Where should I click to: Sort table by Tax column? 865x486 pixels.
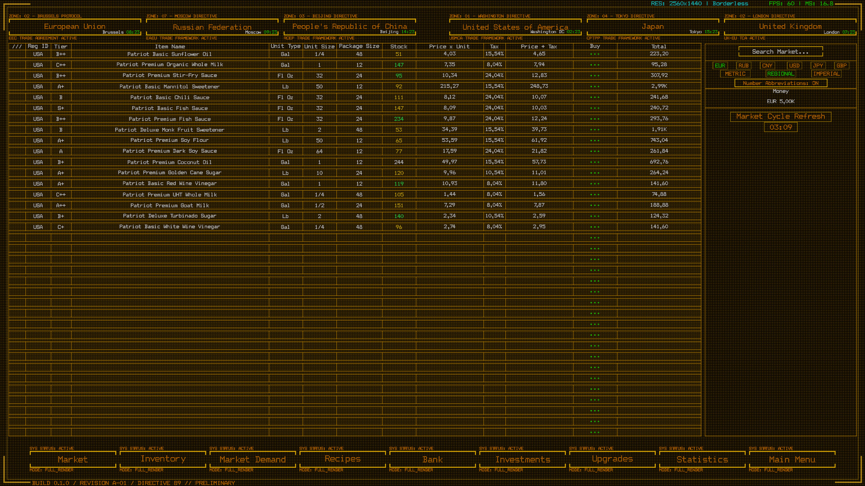click(494, 46)
